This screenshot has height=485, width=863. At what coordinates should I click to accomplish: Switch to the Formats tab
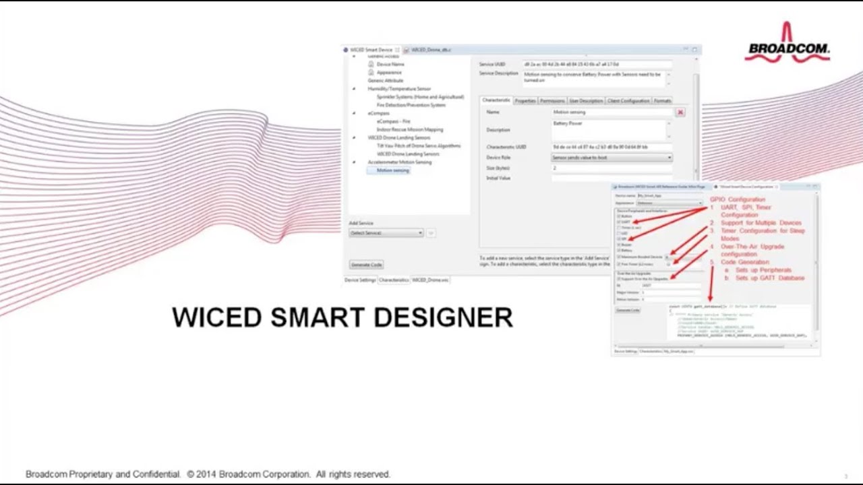point(663,101)
